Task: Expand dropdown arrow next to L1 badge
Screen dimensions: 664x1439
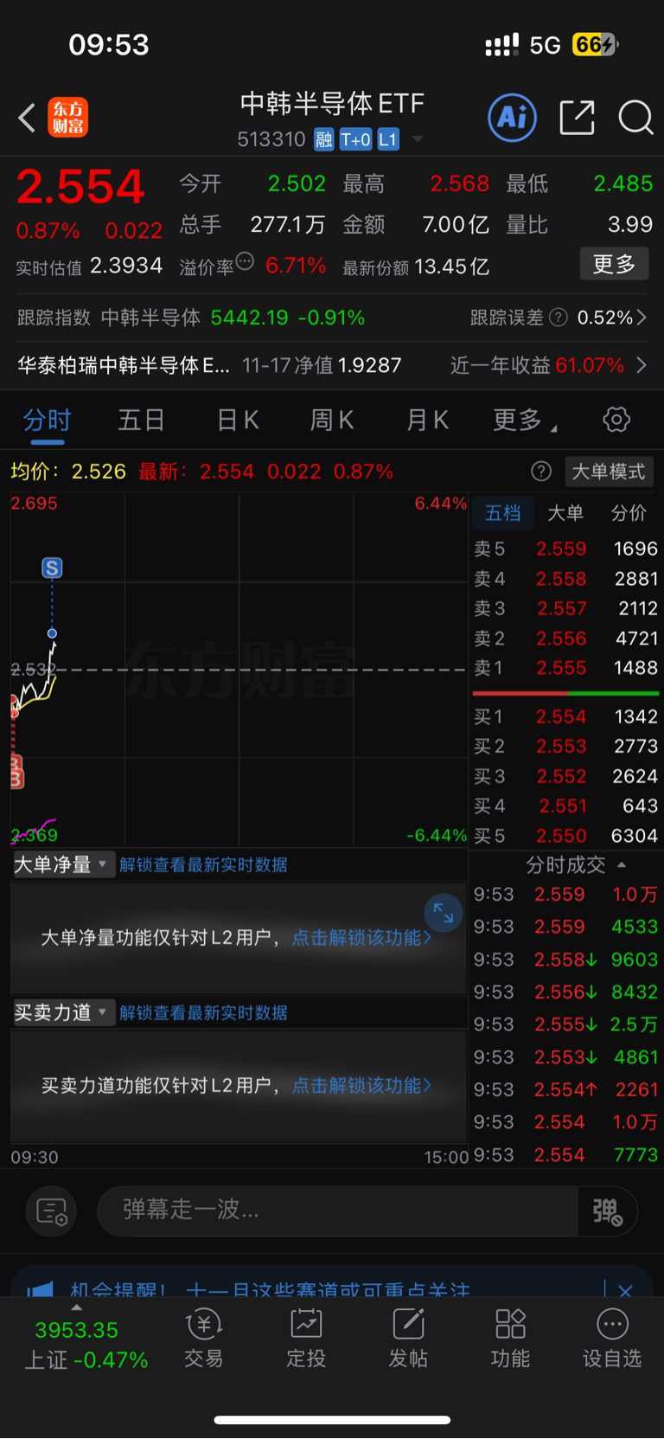Action: click(x=418, y=139)
